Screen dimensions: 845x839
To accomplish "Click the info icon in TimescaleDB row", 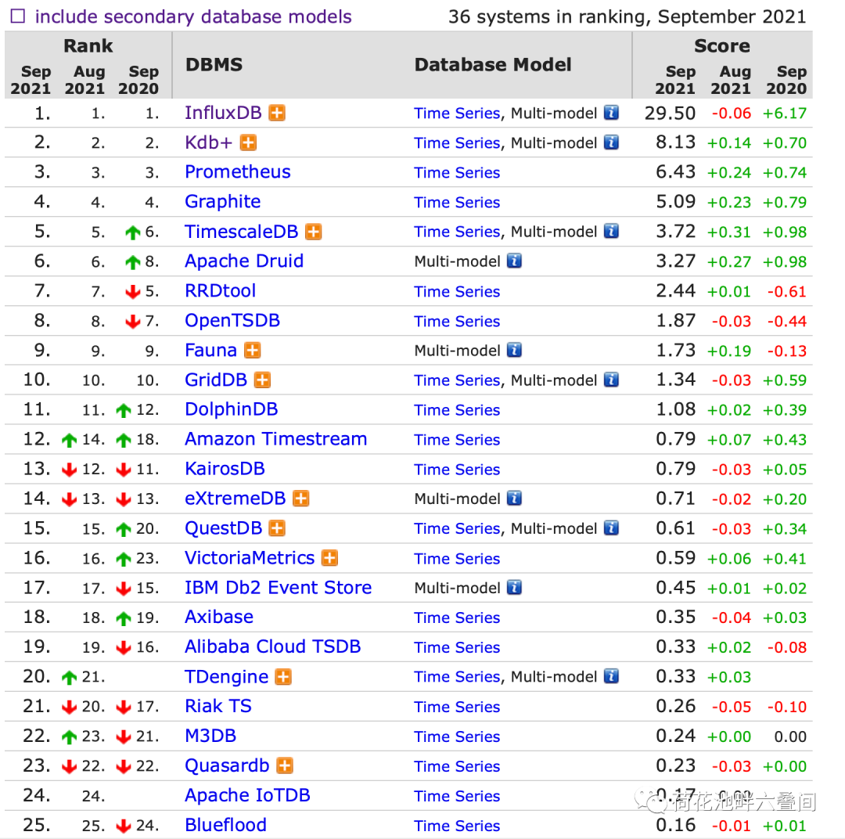I will [611, 232].
